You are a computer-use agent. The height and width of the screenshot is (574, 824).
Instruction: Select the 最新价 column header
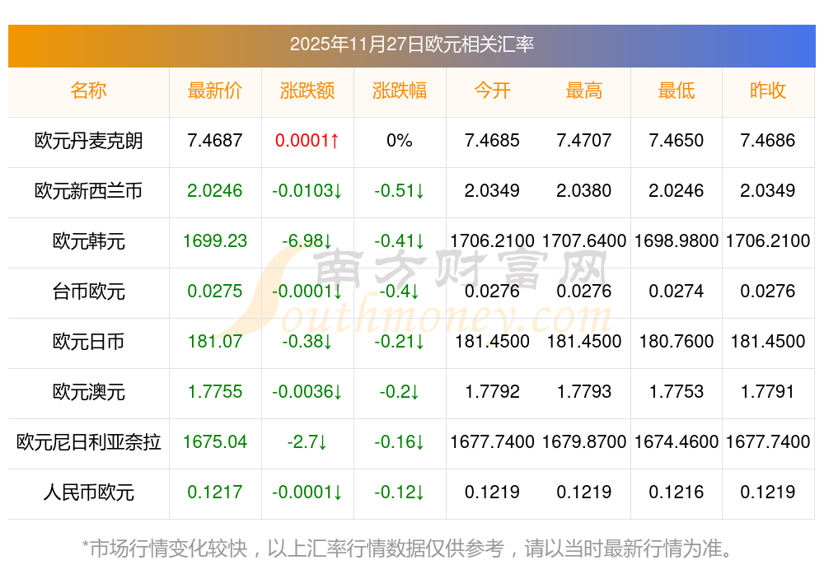click(x=215, y=91)
